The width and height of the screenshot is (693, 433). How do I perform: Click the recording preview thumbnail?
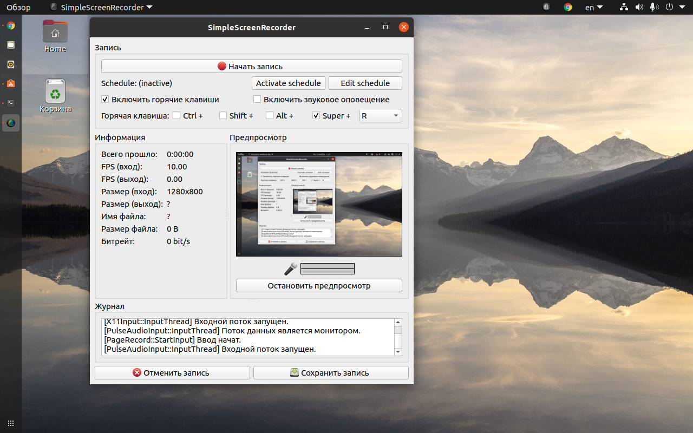(x=319, y=204)
